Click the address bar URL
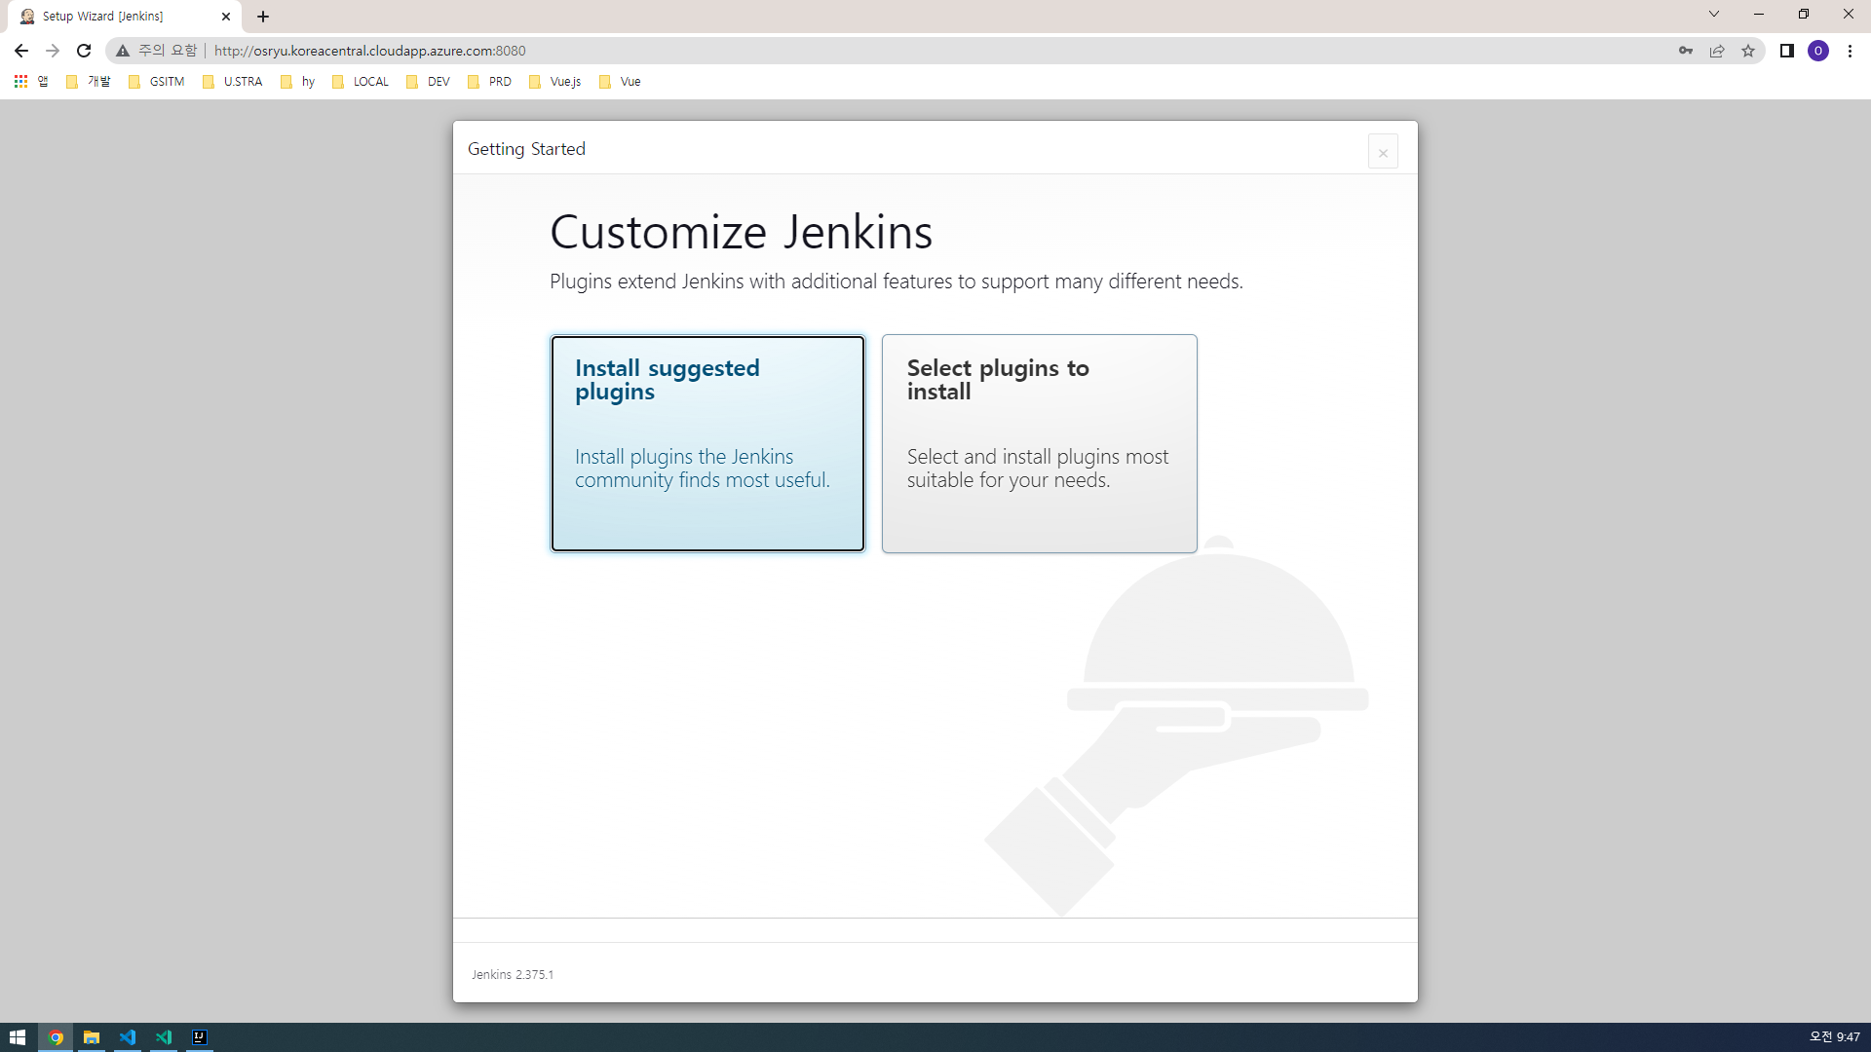 click(369, 51)
